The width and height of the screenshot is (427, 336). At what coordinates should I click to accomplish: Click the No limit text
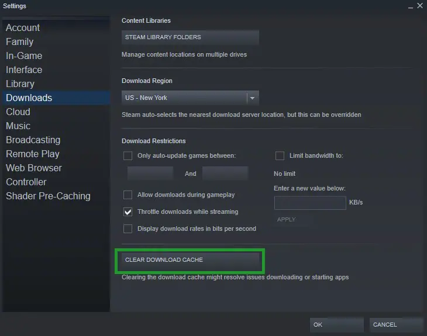coord(285,174)
